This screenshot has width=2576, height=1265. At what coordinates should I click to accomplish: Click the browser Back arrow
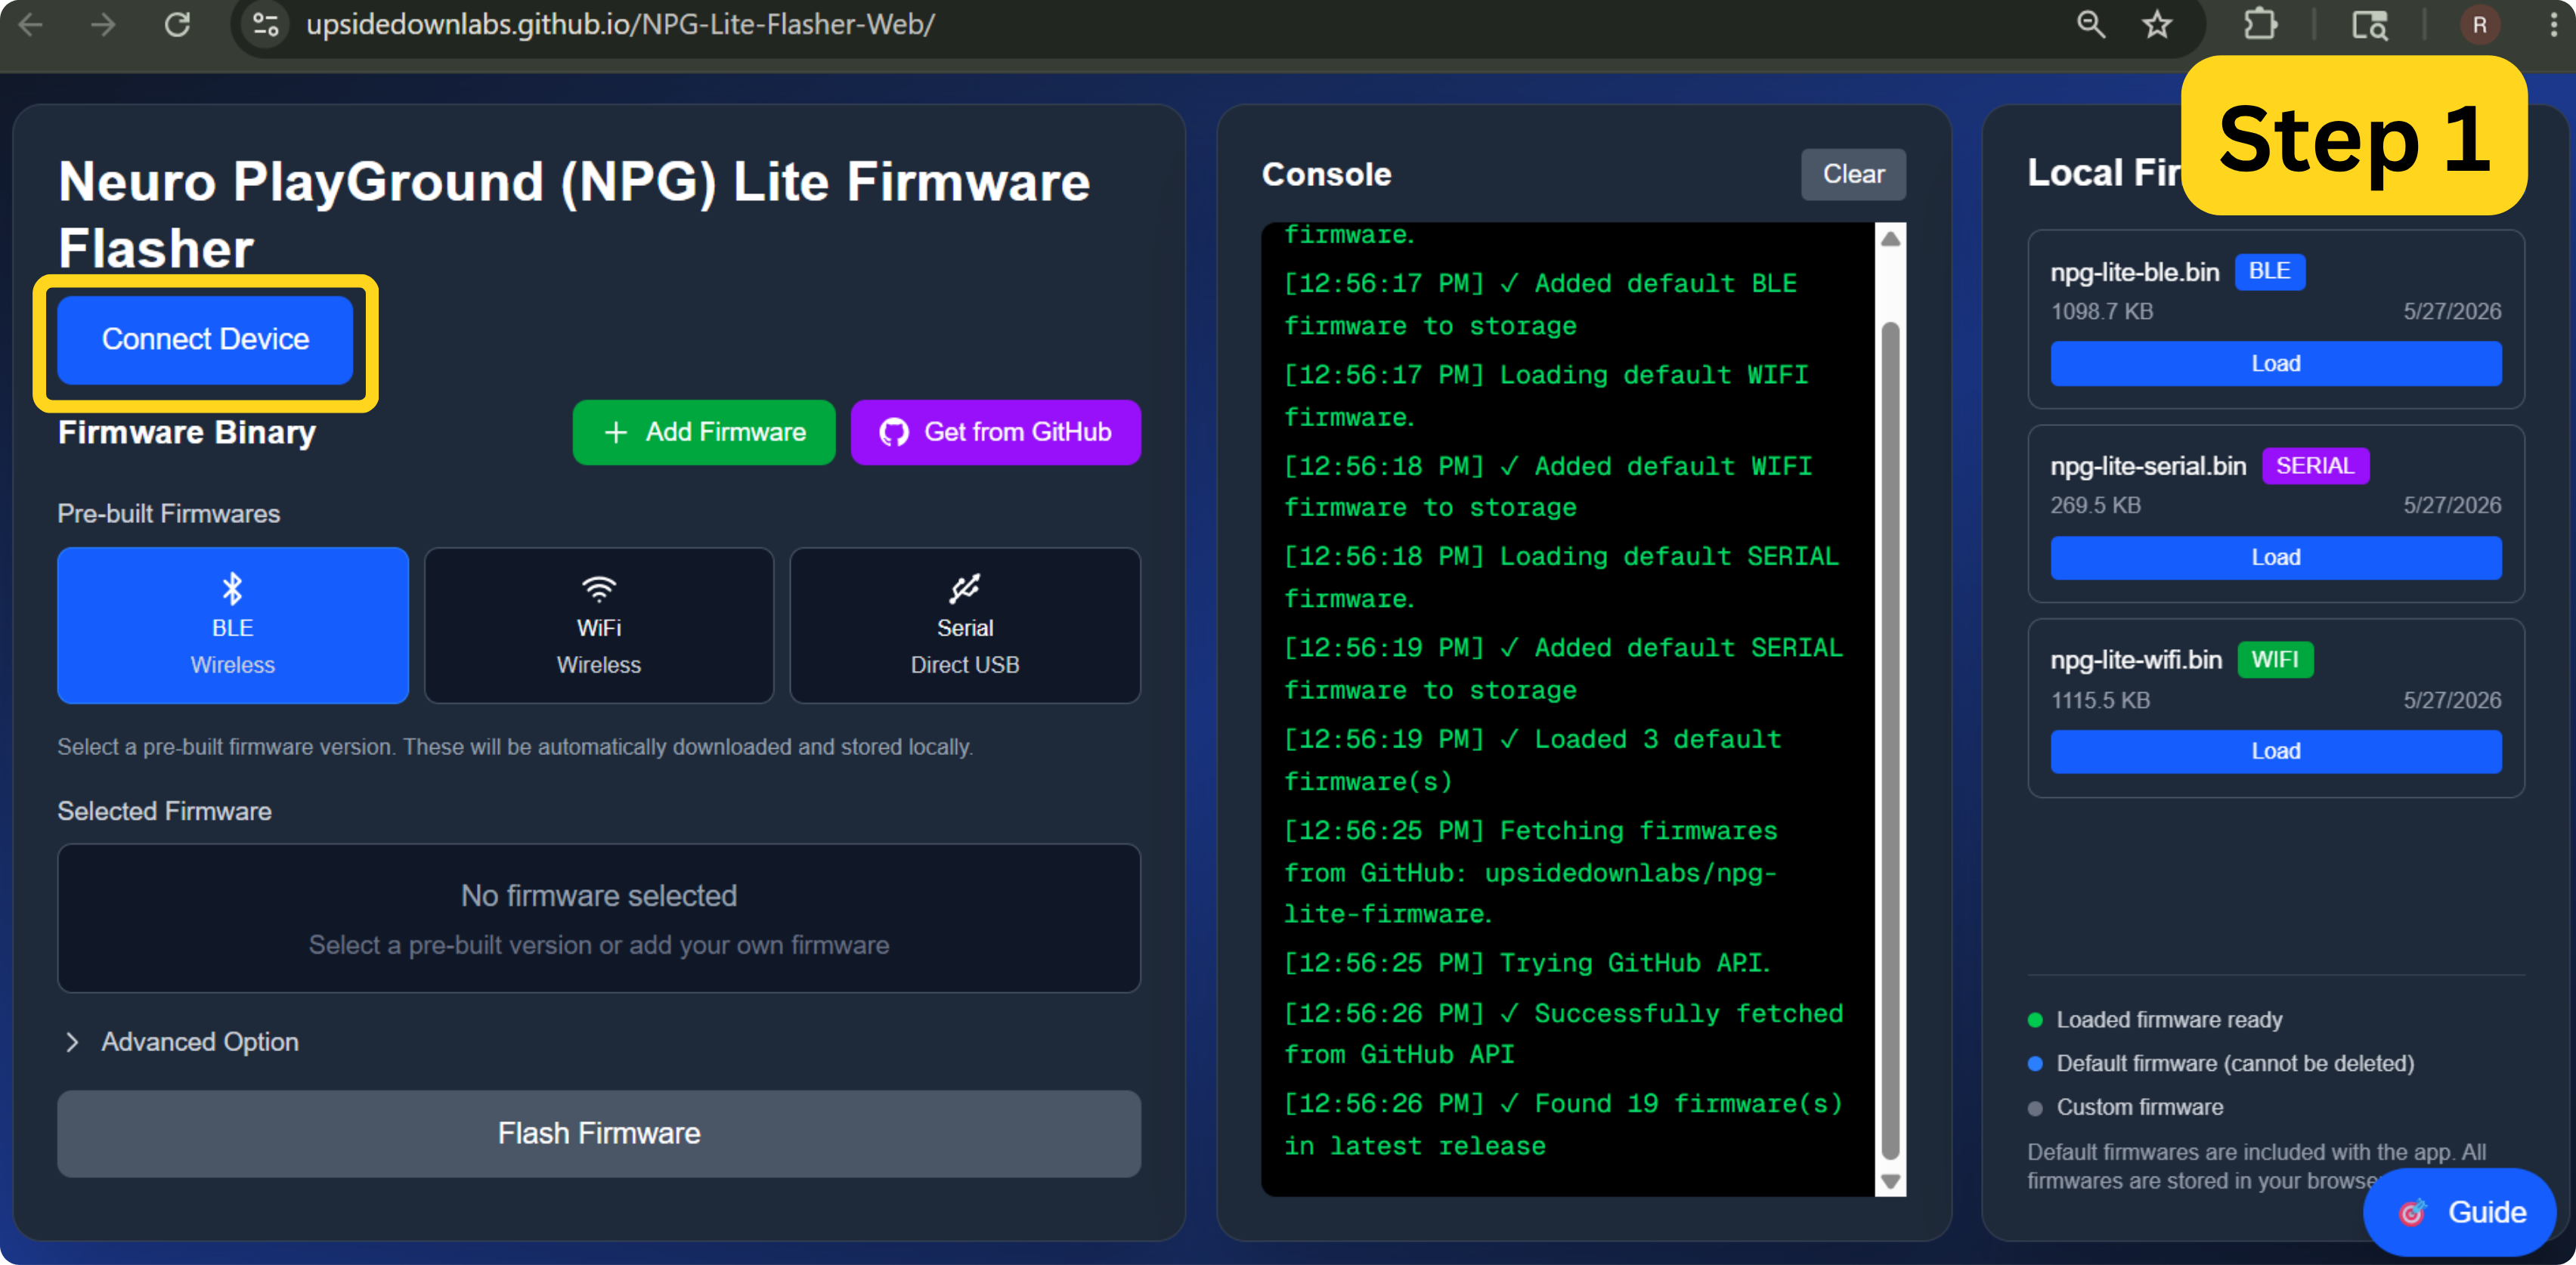point(30,24)
